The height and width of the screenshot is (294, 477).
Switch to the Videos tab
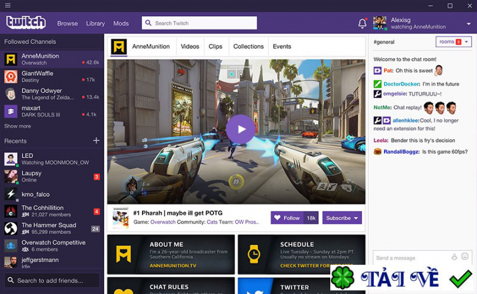click(190, 47)
